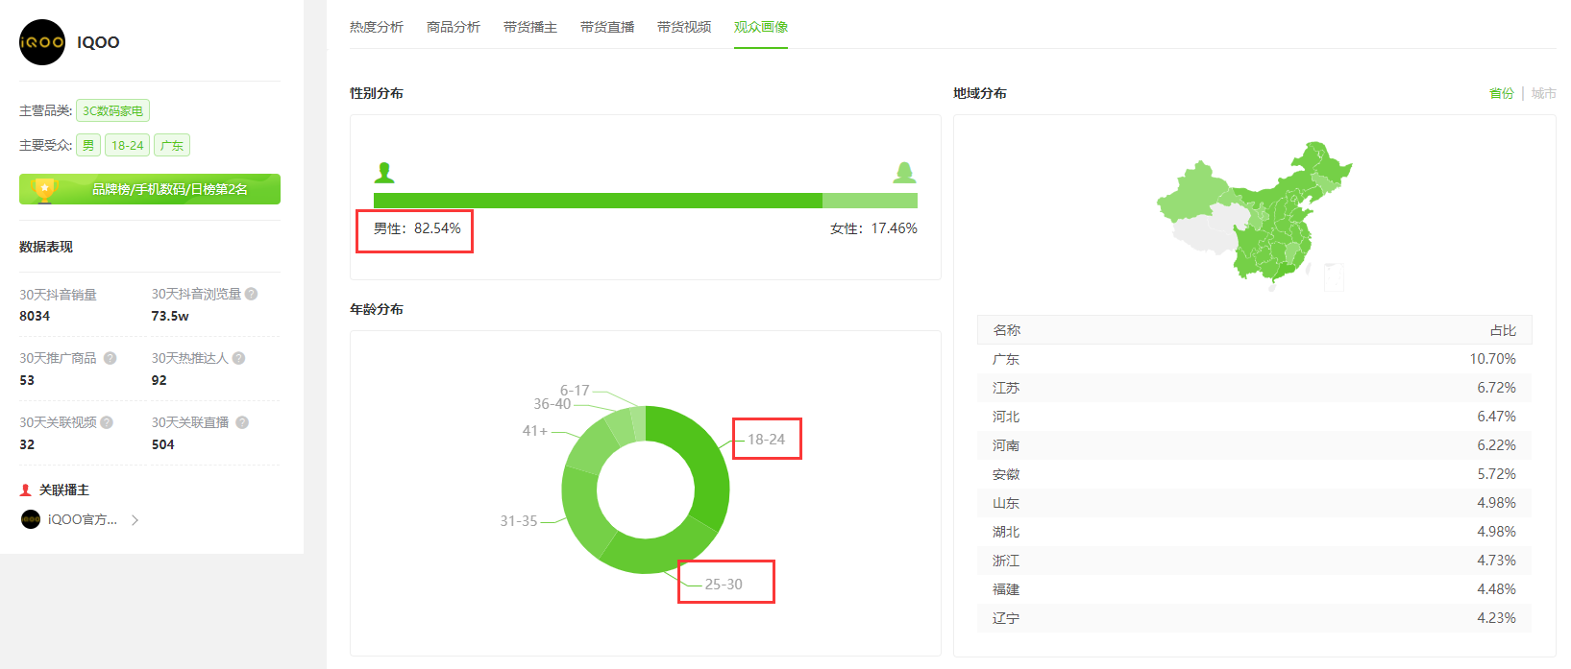Select the 观众画像 tab
The height and width of the screenshot is (669, 1571).
coord(761,27)
